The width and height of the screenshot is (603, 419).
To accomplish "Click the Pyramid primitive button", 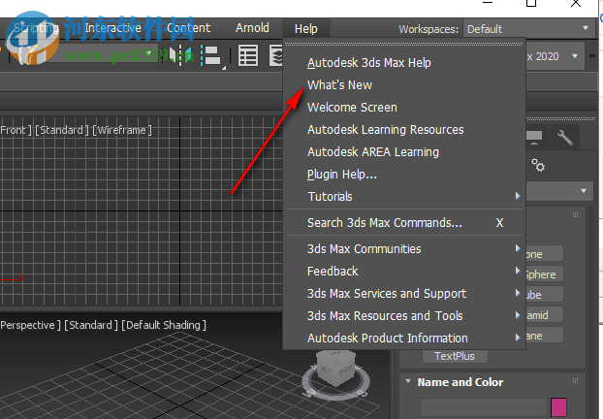I will (x=544, y=315).
